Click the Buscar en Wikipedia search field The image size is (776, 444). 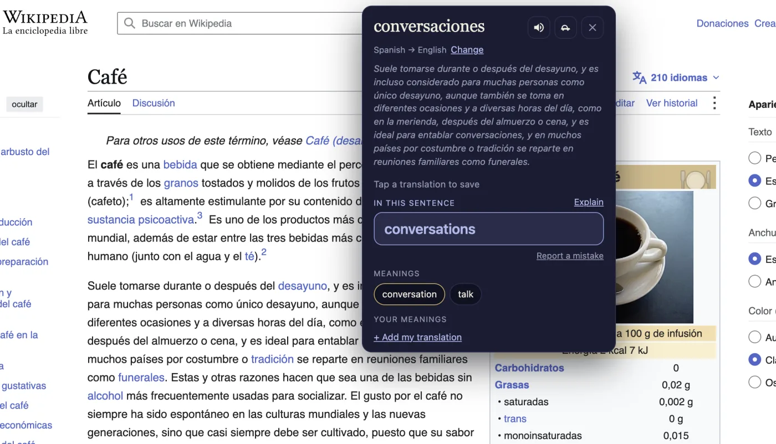pos(239,23)
